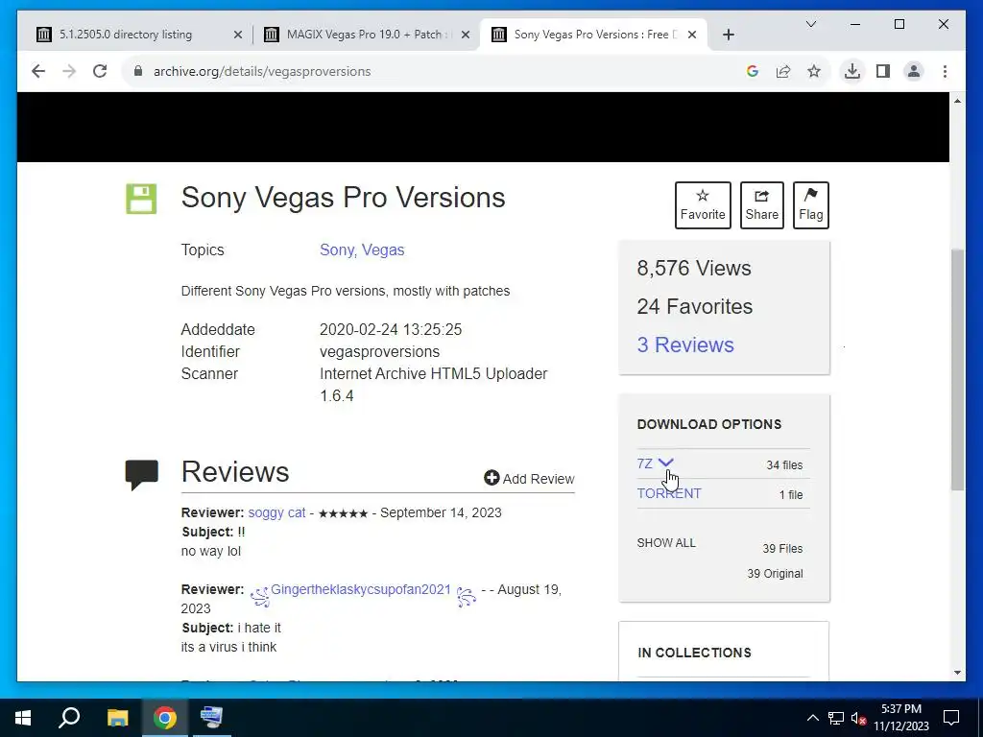Reload the archive.org page
Image resolution: width=983 pixels, height=737 pixels.
100,71
